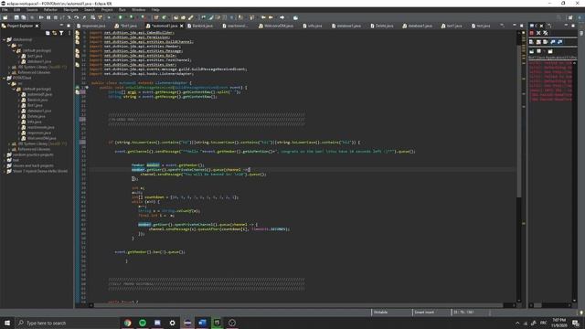The width and height of the screenshot is (585, 329).
Task: Open the Window menu
Action: (138, 10)
